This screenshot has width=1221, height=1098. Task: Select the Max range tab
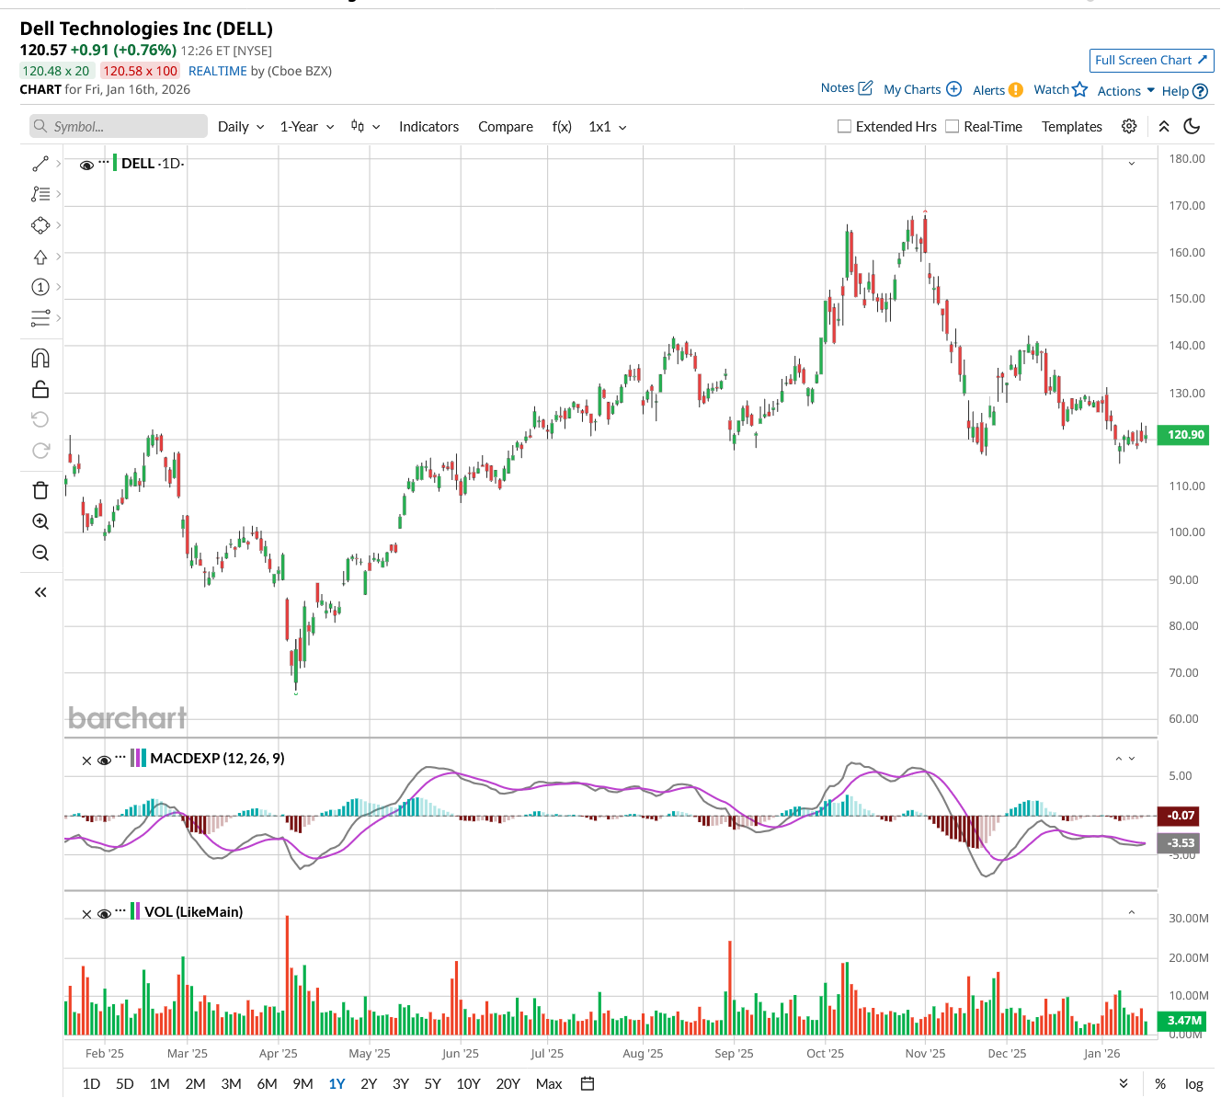(x=549, y=1084)
